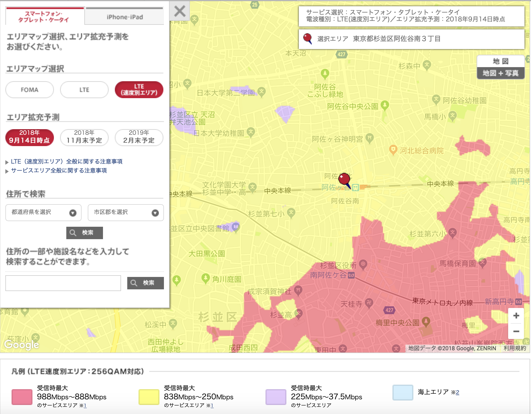Open the 都道府県を選択 dropdown

(43, 213)
